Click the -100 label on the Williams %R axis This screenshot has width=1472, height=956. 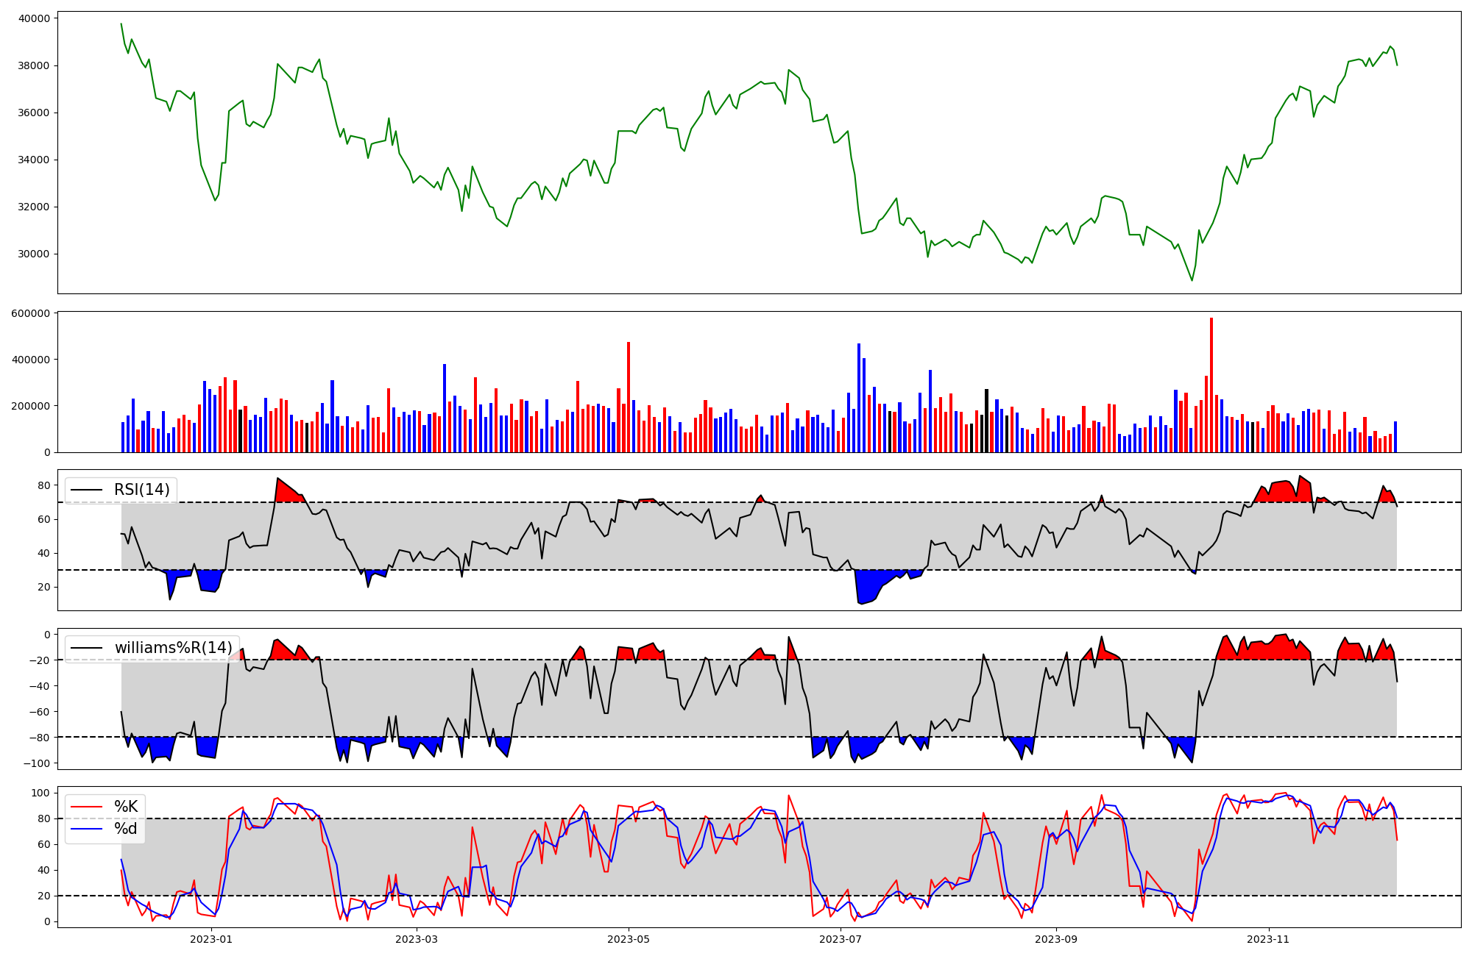(36, 763)
